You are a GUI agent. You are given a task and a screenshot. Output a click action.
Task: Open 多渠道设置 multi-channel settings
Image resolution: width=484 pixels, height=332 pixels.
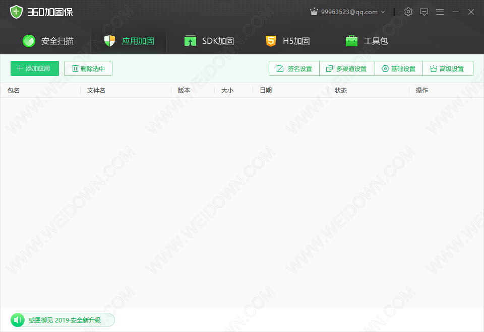click(x=347, y=68)
